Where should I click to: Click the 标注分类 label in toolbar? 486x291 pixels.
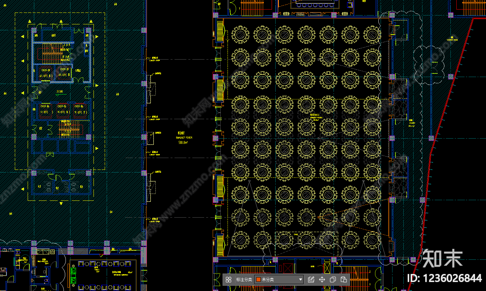point(244,279)
